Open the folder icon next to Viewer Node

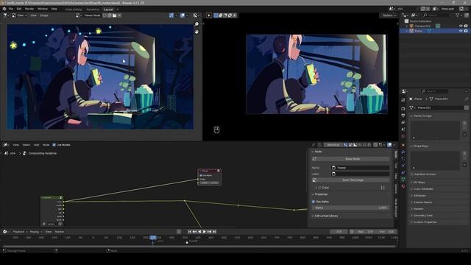point(115,15)
